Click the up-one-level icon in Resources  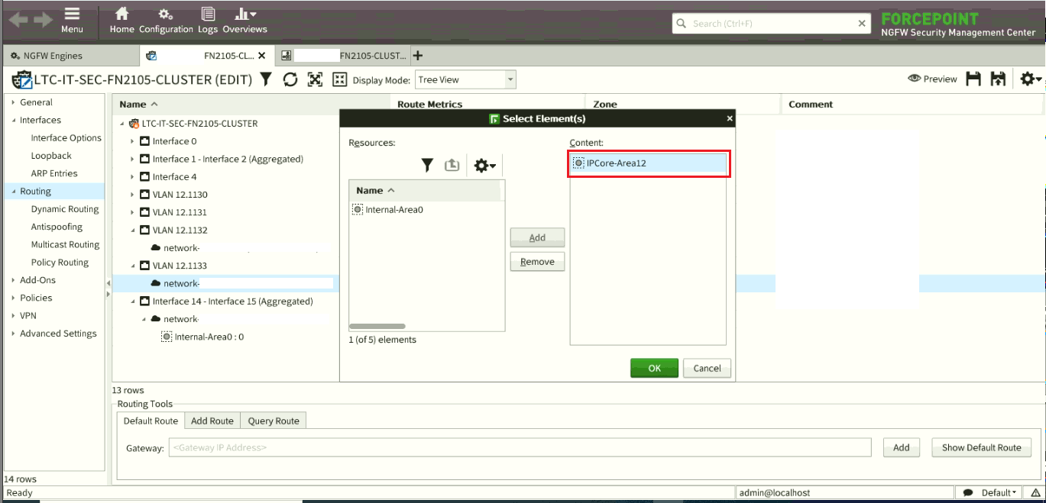click(452, 165)
